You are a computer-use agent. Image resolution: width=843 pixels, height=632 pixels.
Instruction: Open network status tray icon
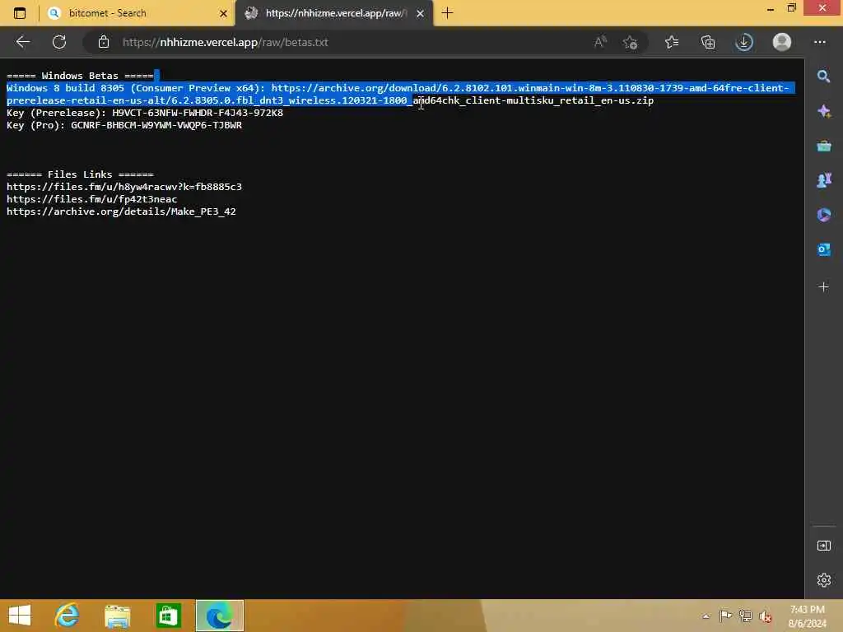click(x=746, y=616)
